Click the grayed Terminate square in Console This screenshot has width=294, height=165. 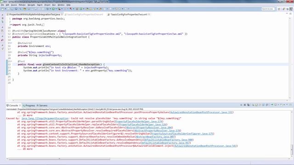click(241, 105)
